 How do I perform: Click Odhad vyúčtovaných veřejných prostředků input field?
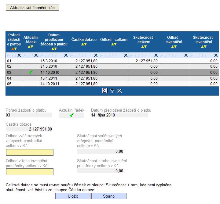[30, 152]
